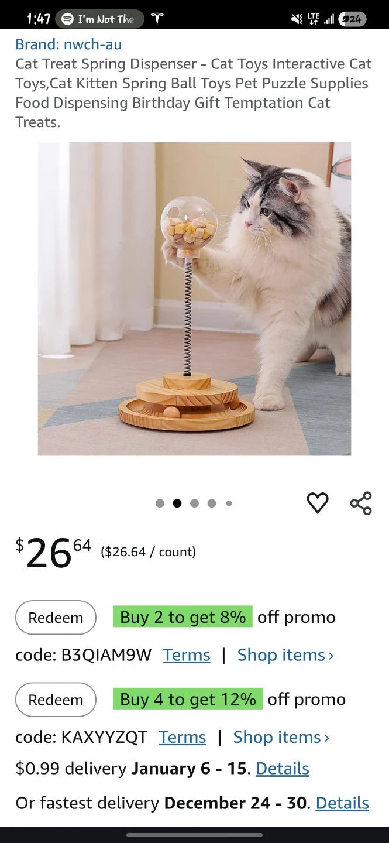Tap the share icon
The height and width of the screenshot is (843, 389).
(x=361, y=503)
